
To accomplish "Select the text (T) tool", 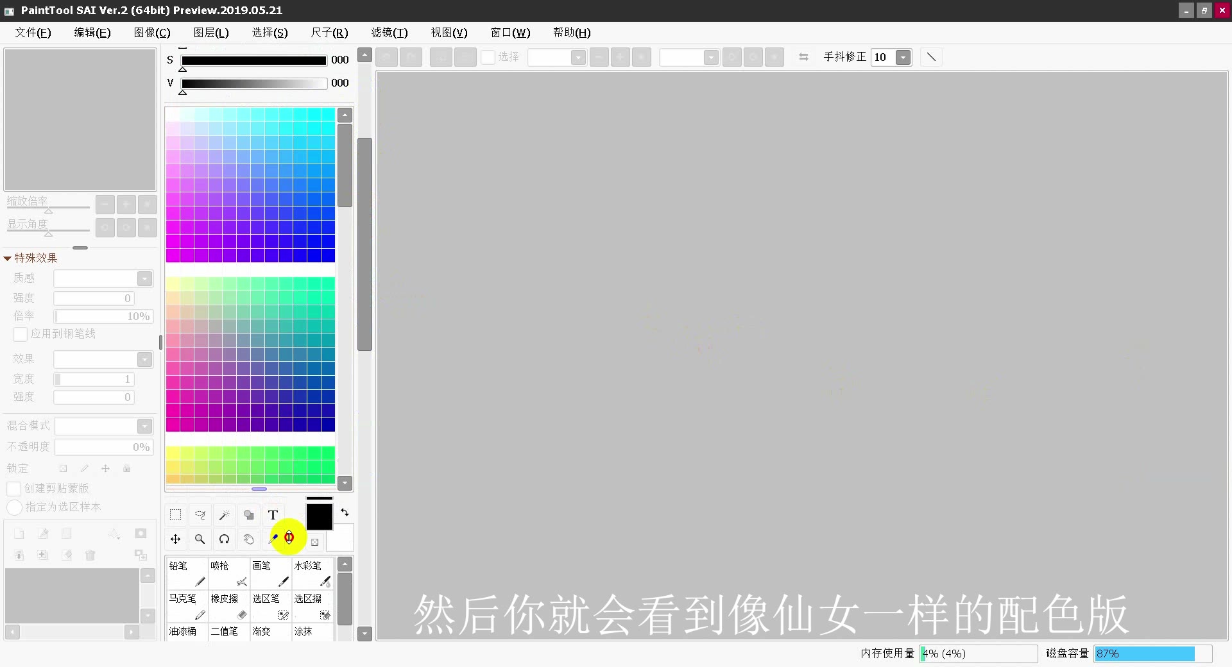I will (x=273, y=515).
